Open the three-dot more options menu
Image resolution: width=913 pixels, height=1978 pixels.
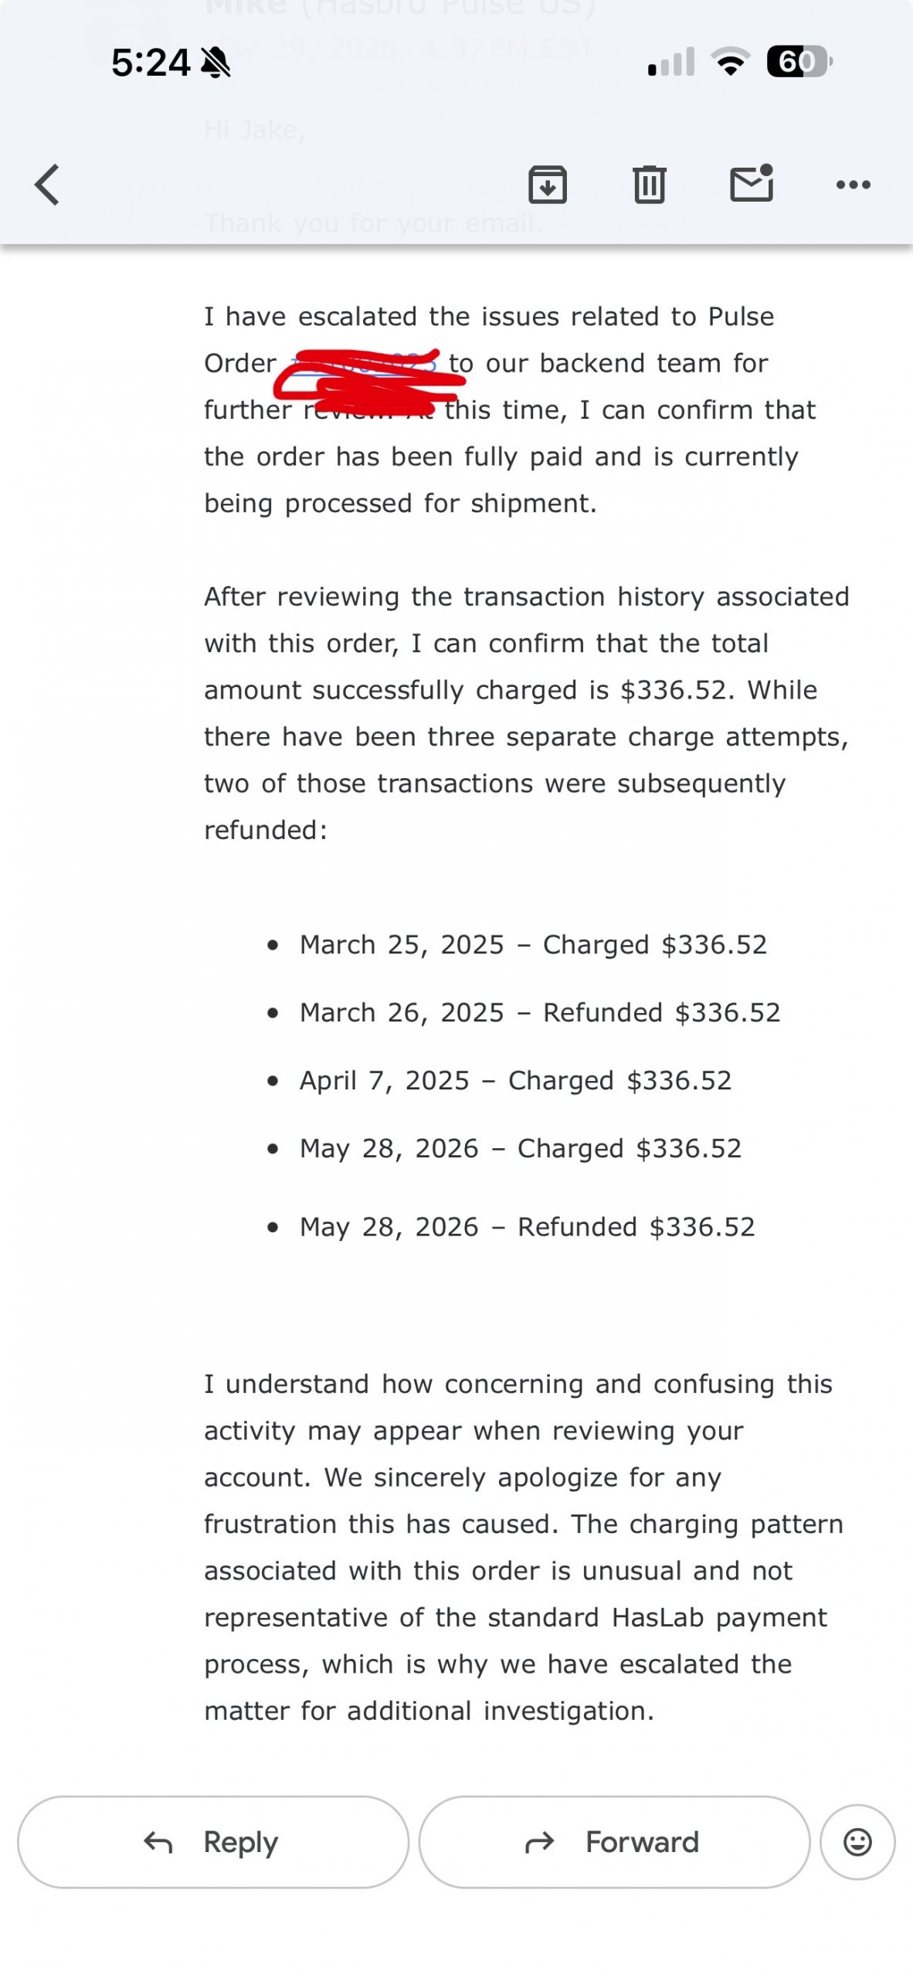coord(854,185)
